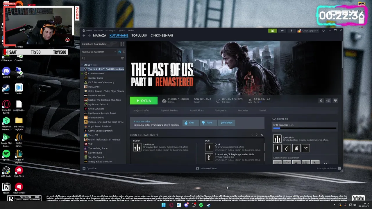Open Steam from the taskbar
372x209 pixels.
pos(208,205)
